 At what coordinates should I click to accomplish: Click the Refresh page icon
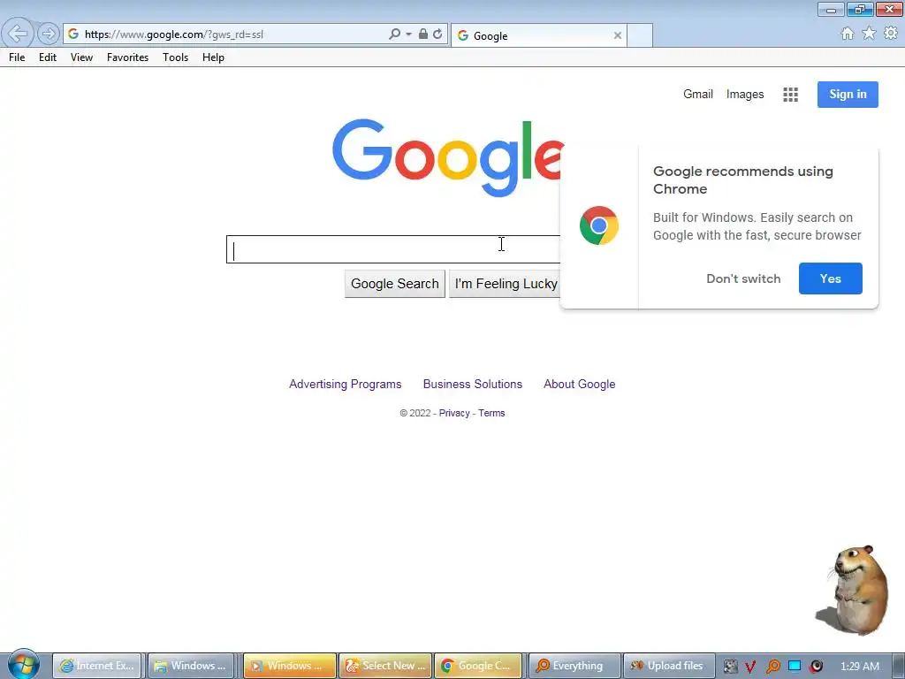click(x=437, y=34)
